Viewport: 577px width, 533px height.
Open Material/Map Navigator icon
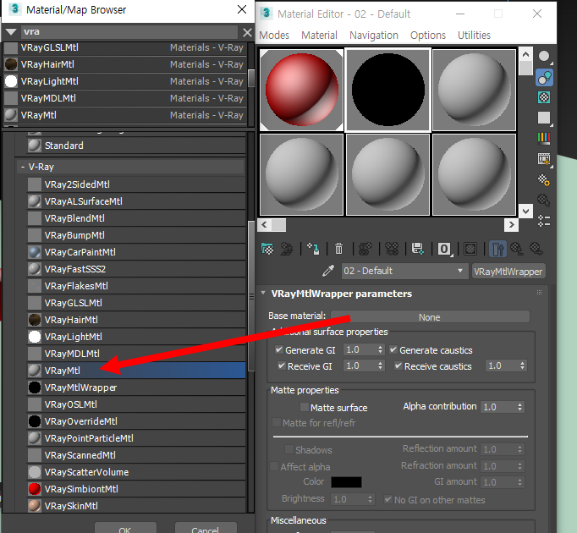(x=544, y=221)
